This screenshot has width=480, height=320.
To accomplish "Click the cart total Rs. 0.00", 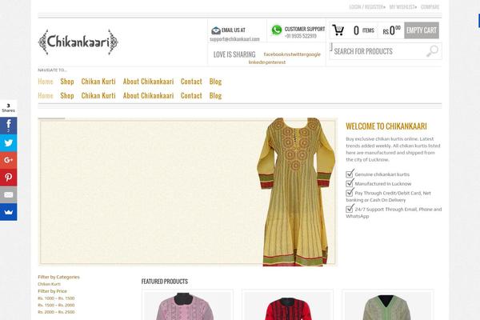I will [391, 30].
